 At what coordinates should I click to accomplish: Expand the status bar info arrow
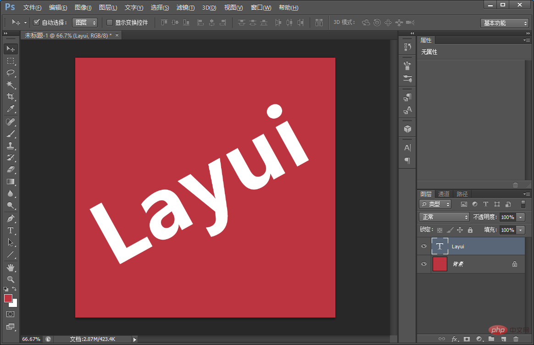135,339
